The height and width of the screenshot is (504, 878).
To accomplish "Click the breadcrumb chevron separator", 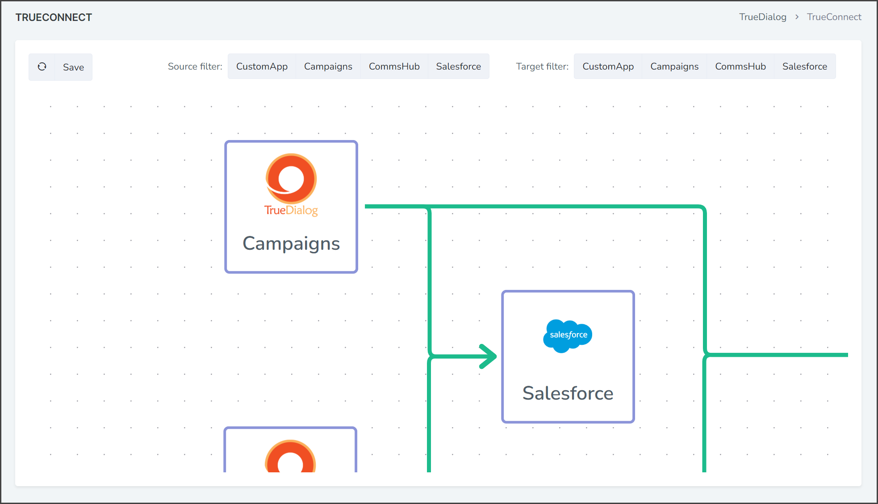I will point(797,17).
